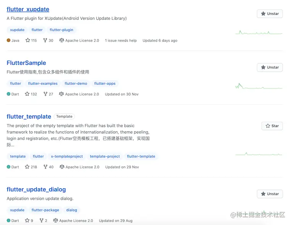Select the template topic tag
This screenshot has height=225, width=292.
[x=18, y=156]
